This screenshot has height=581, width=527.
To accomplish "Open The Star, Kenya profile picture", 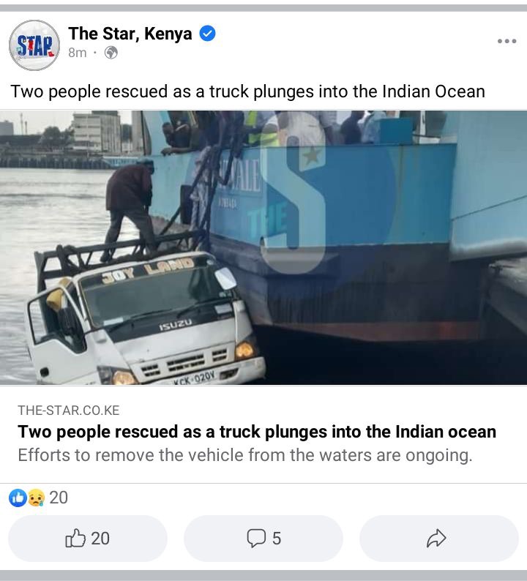I will 34,45.
